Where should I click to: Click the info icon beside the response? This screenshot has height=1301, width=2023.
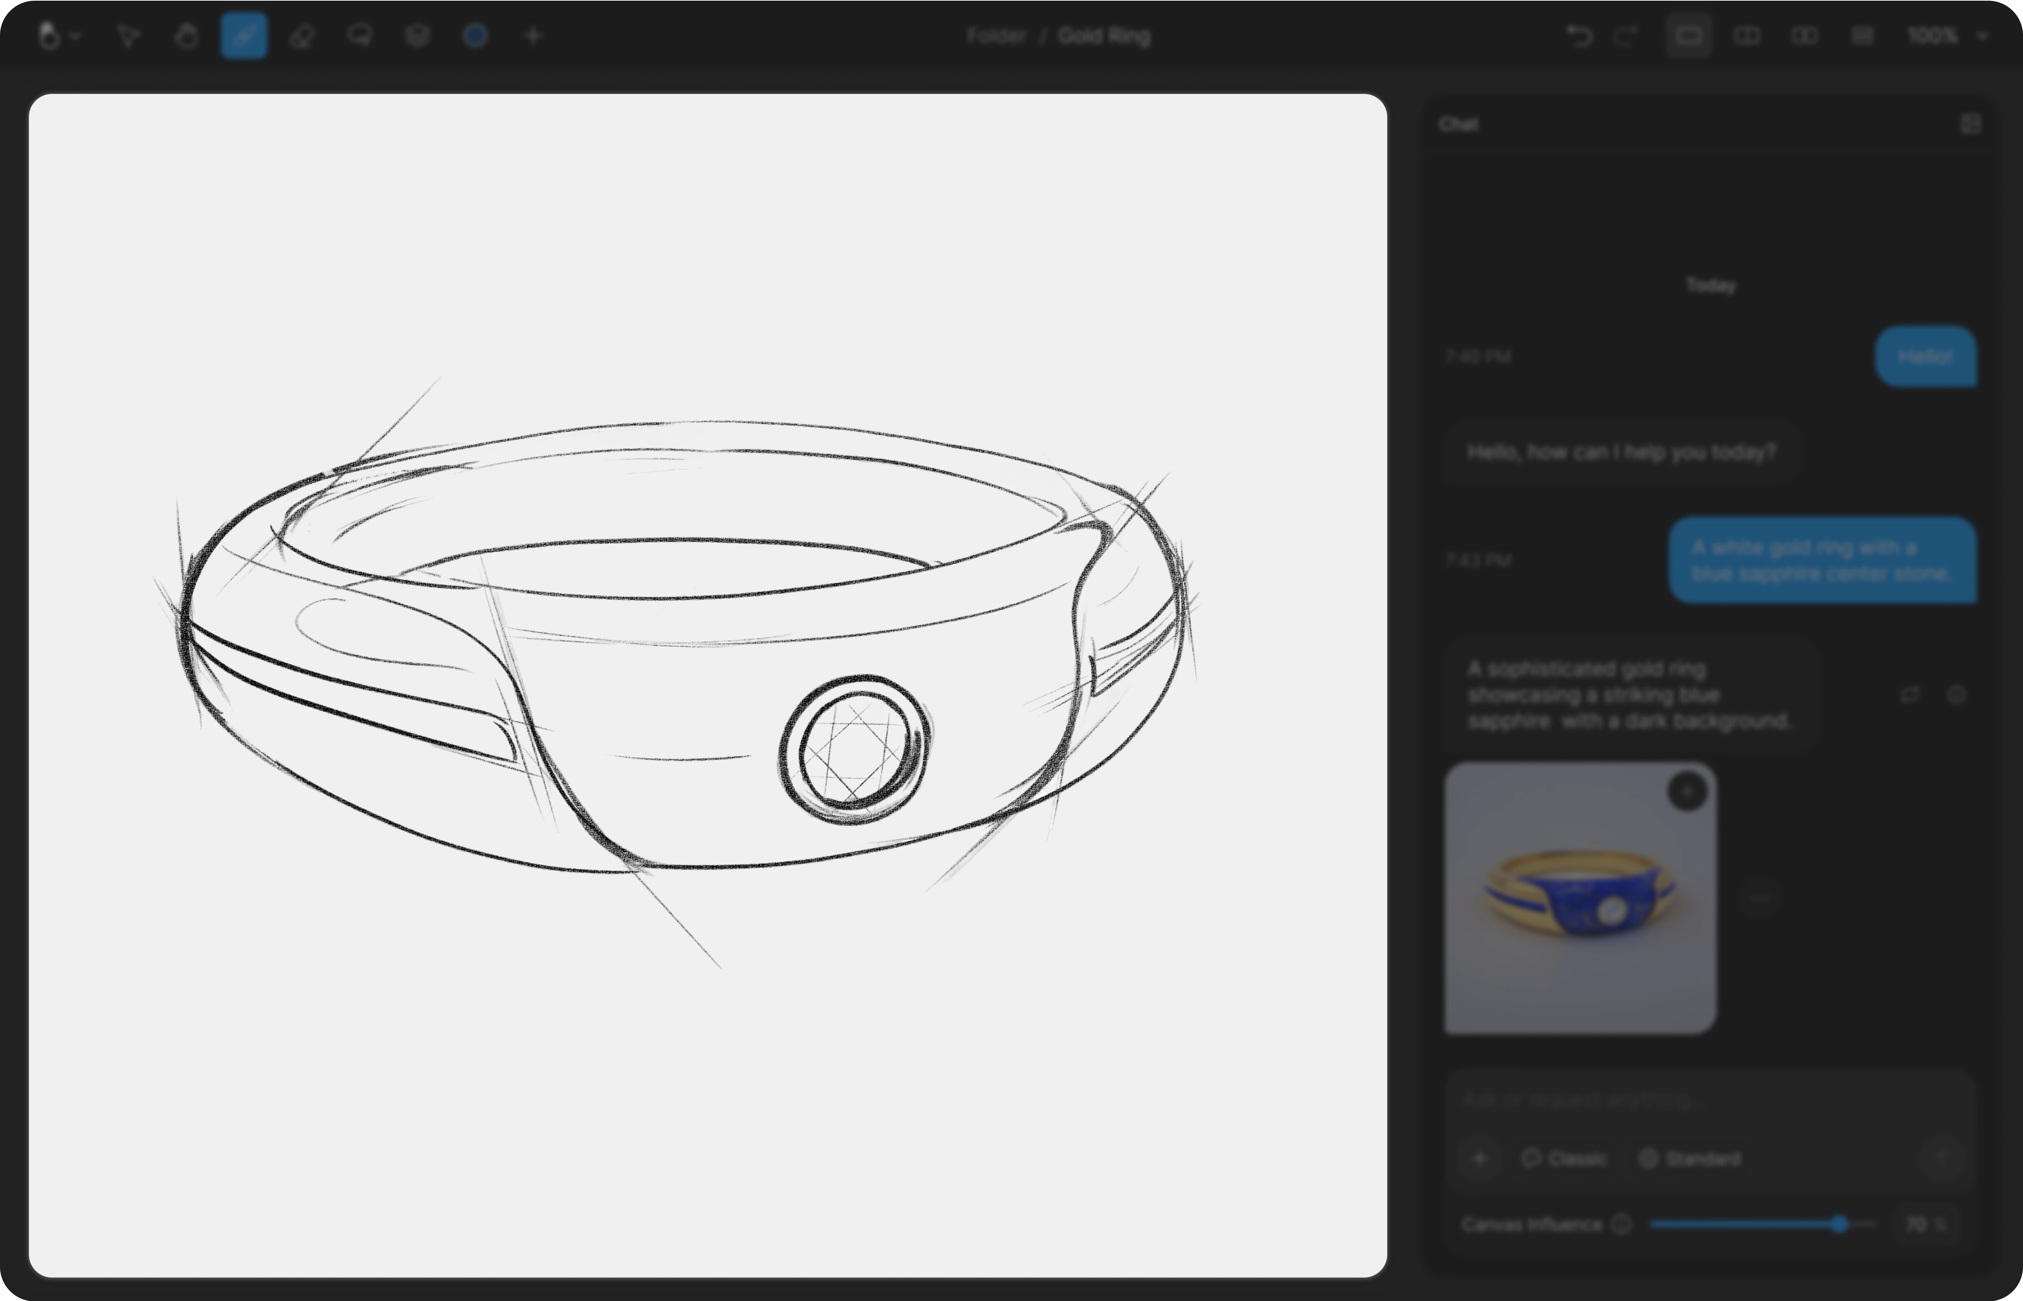coord(1956,694)
